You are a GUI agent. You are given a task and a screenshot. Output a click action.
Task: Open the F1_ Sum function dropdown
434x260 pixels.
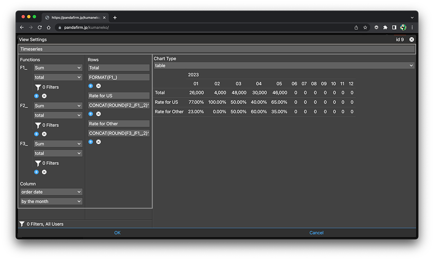coord(58,68)
